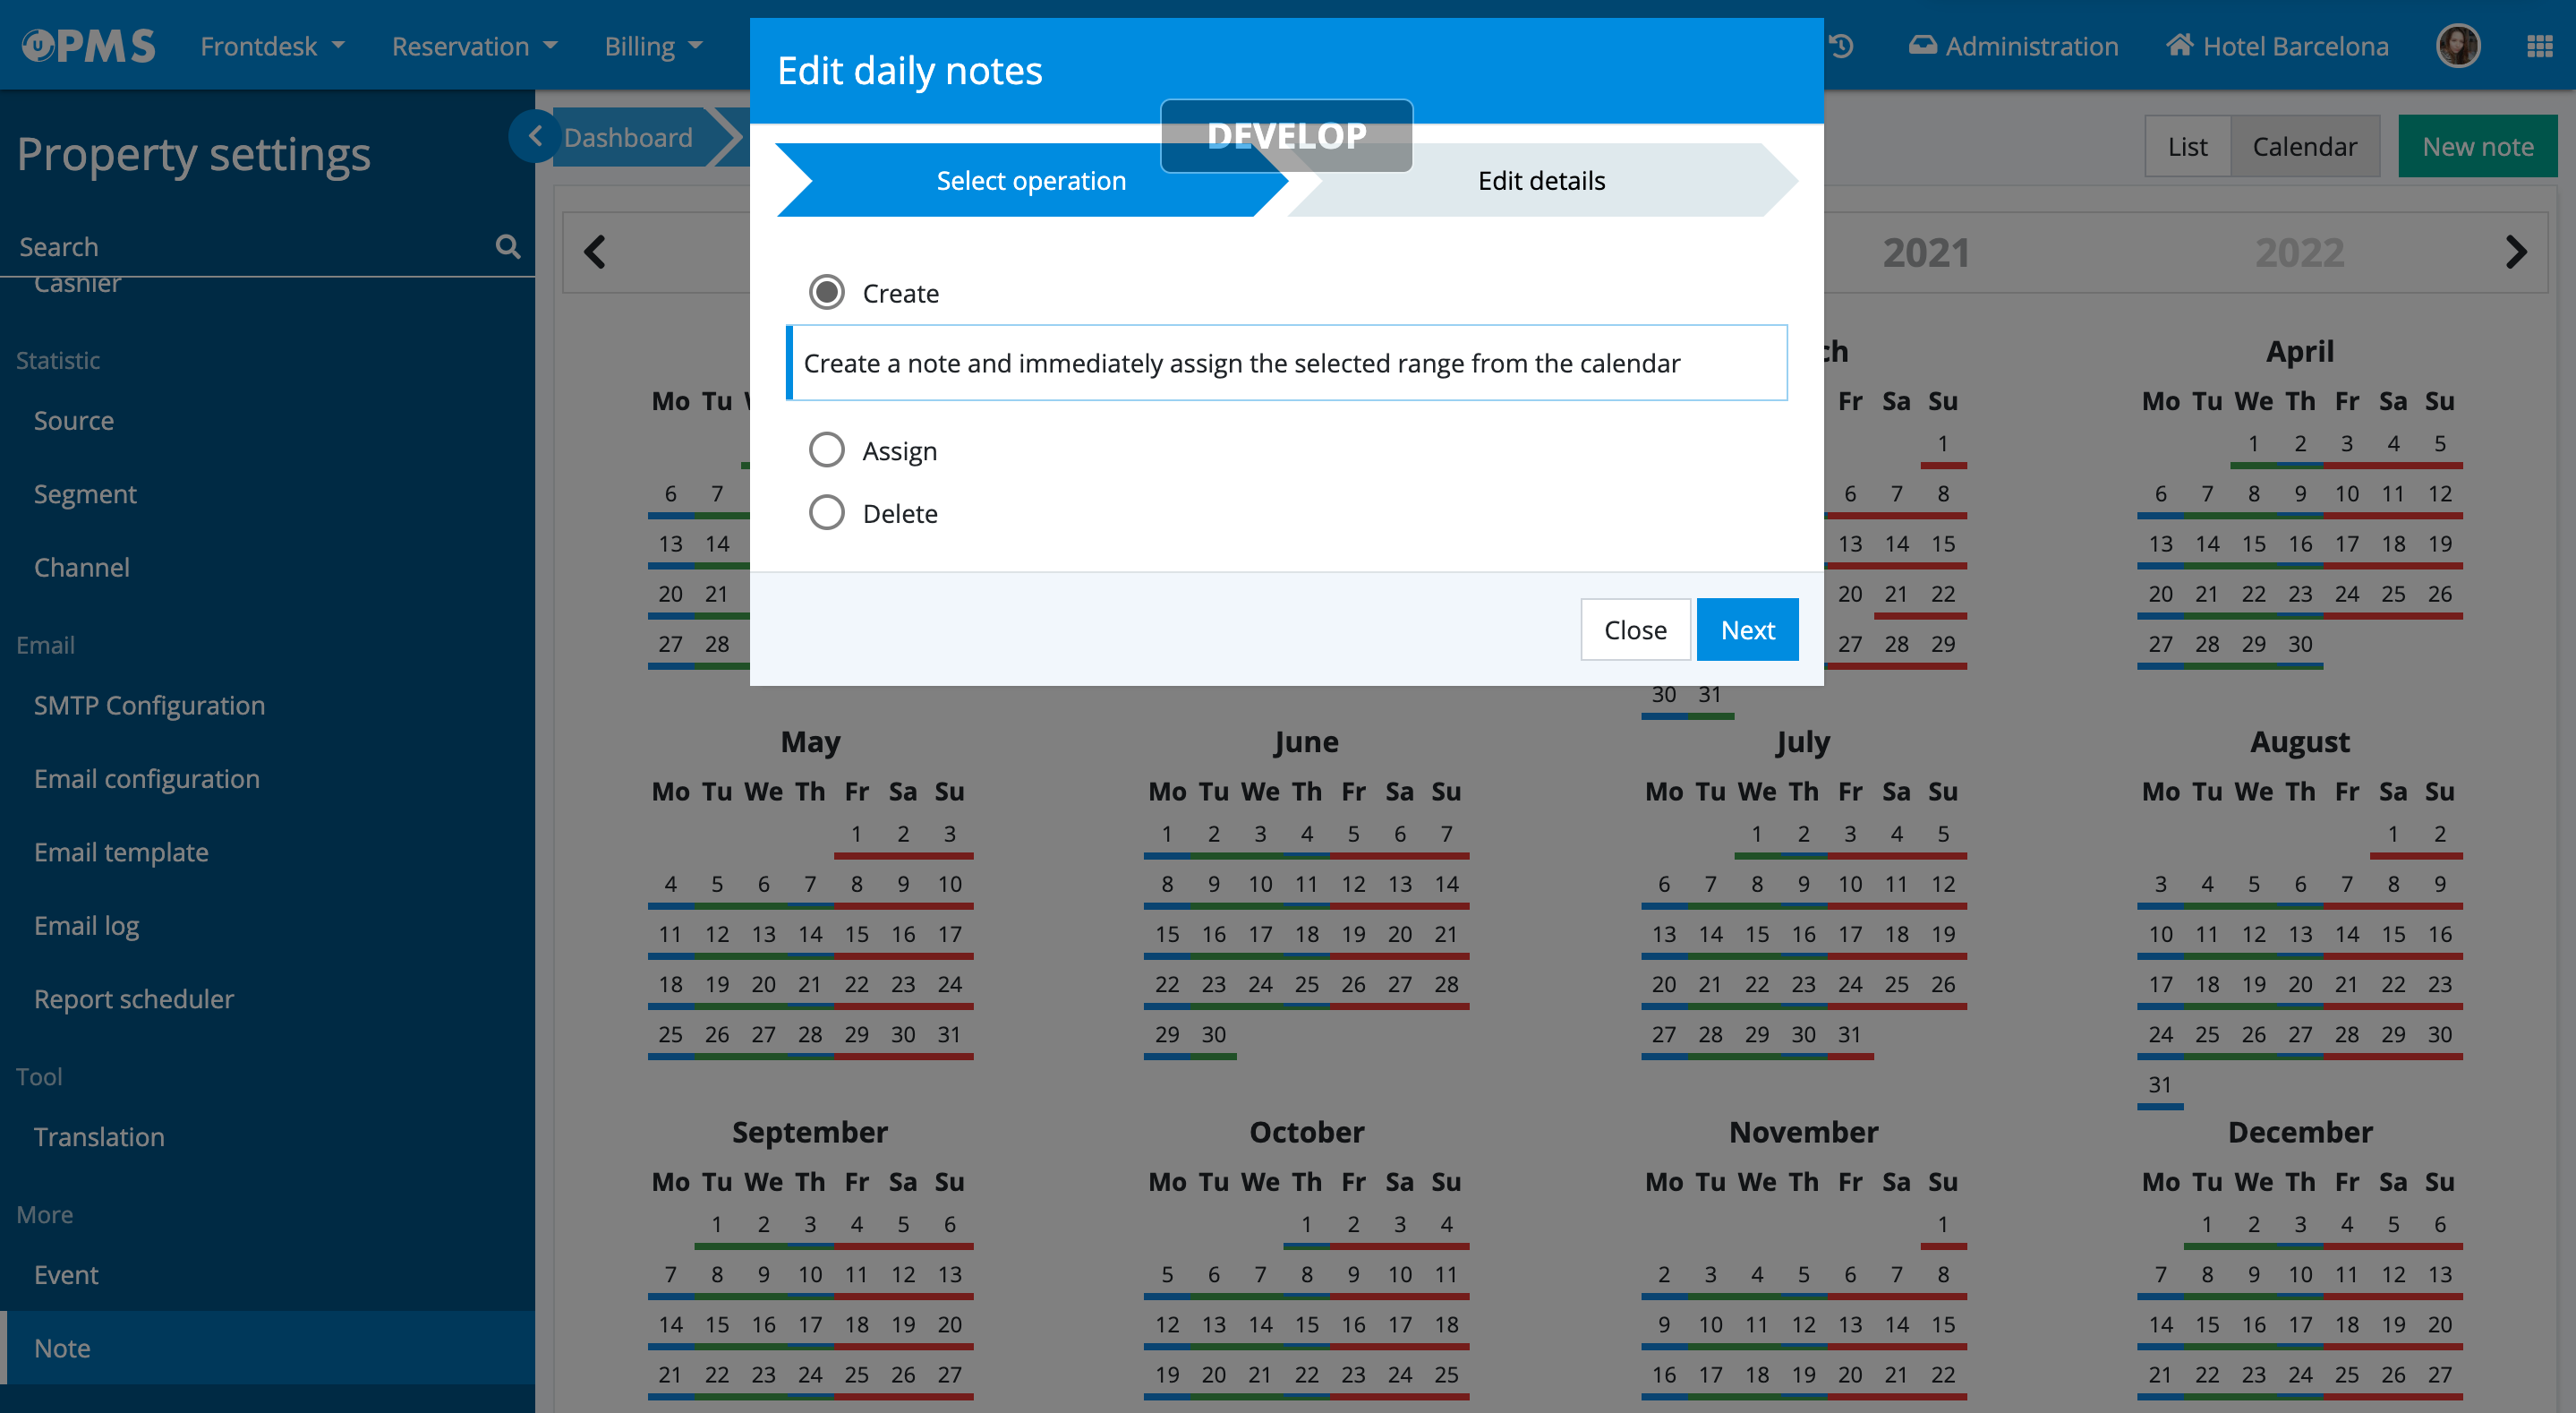This screenshot has width=2576, height=1413.
Task: Open the Billing dropdown menu
Action: coord(653,46)
